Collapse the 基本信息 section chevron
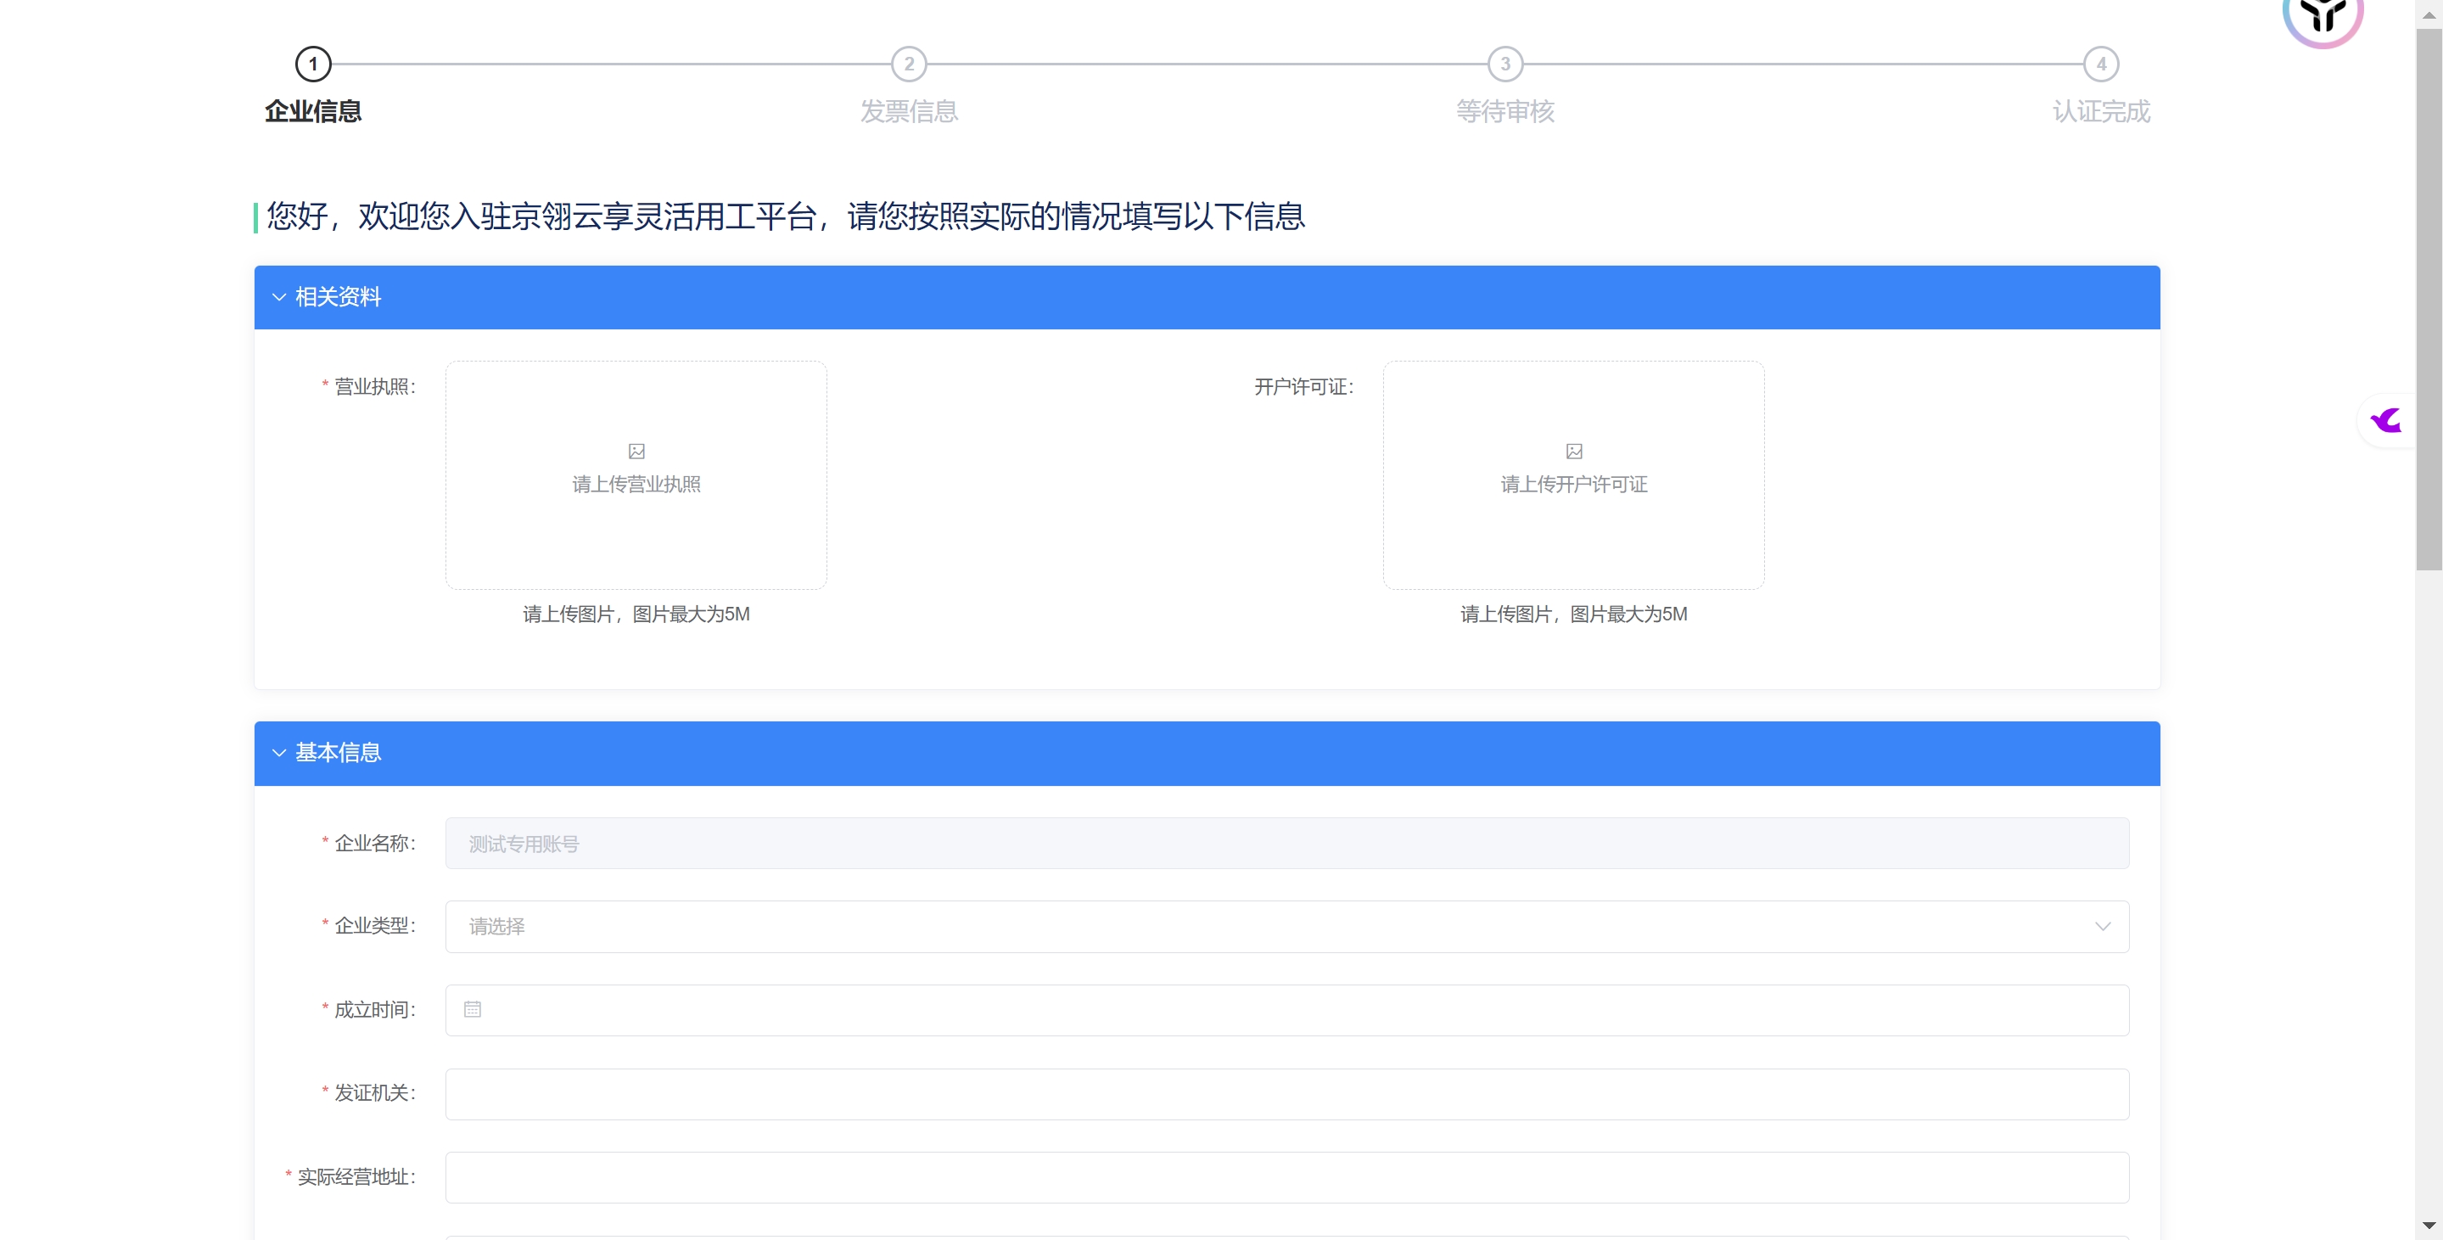 click(x=279, y=754)
